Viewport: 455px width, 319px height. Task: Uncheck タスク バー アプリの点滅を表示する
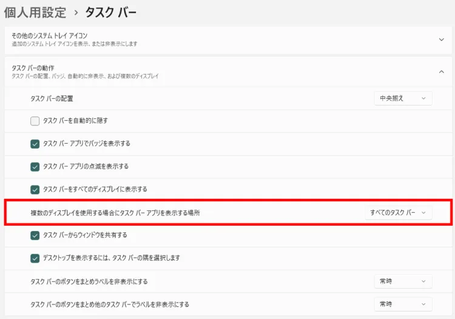click(35, 166)
